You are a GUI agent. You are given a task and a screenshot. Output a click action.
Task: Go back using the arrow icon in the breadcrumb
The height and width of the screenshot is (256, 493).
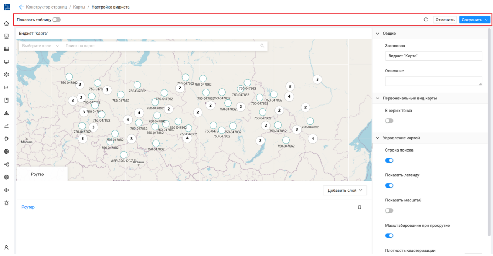click(21, 7)
